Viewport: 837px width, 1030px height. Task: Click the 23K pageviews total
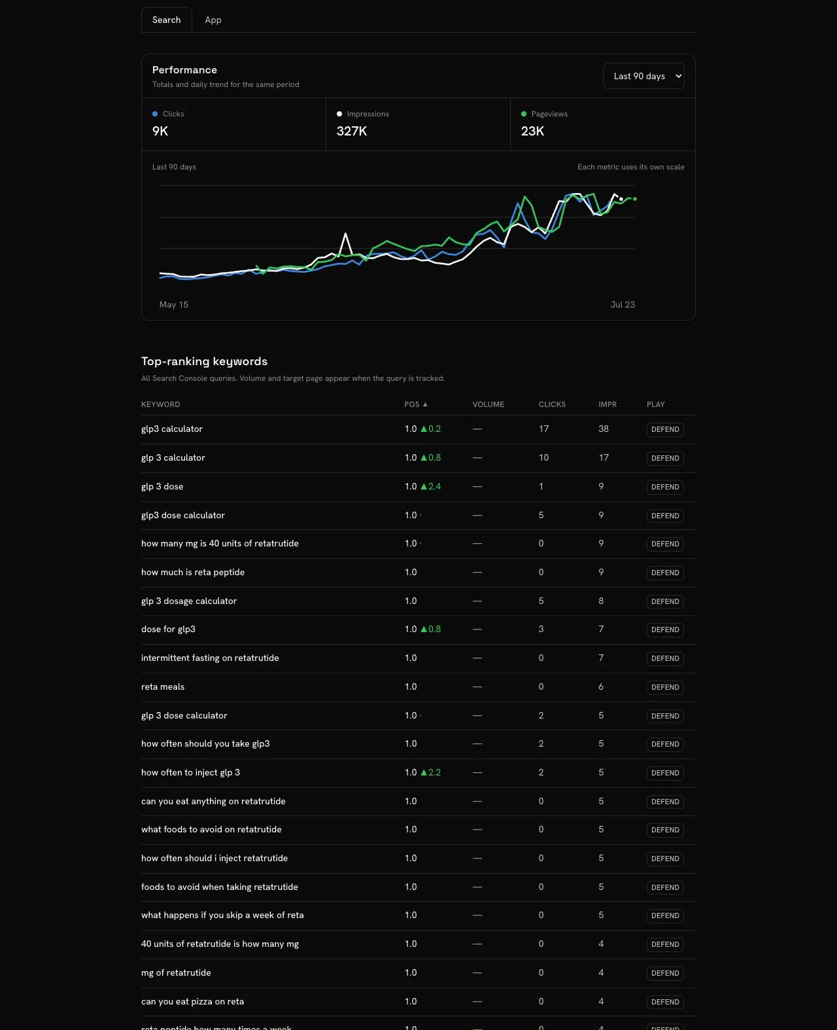click(532, 131)
